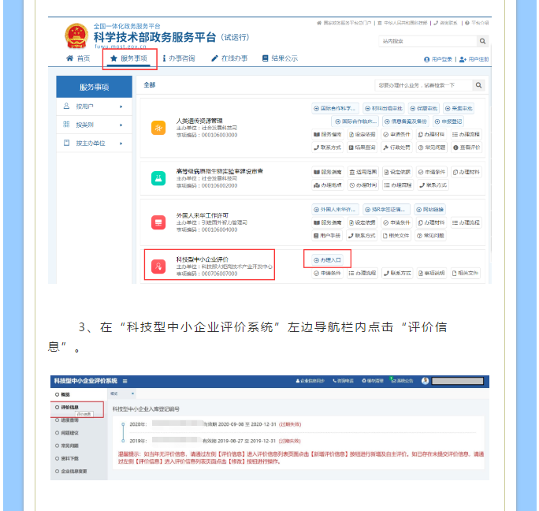Viewport: 539px width, 511px height.
Task: Click the search icon in service filter box
Action: coord(478,85)
